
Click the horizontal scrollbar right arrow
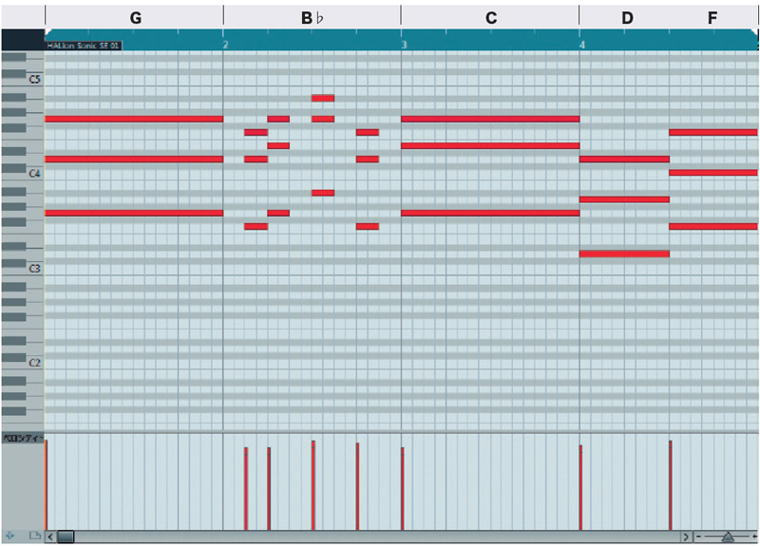coord(686,537)
